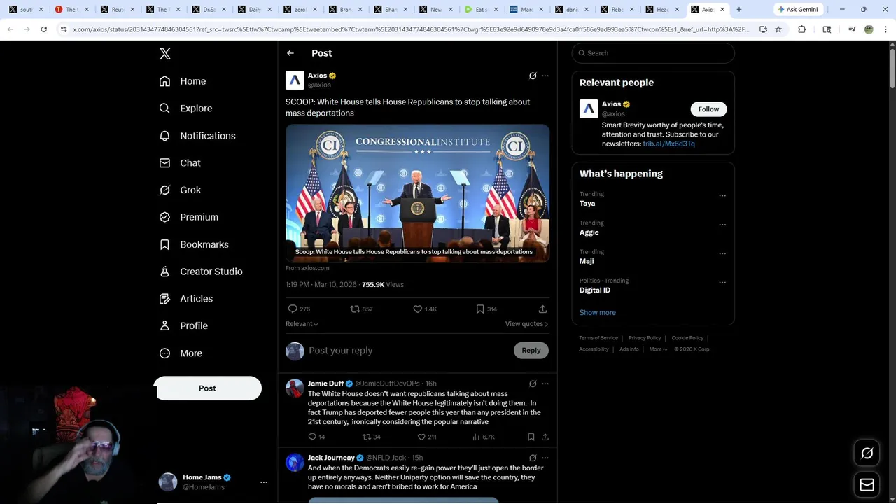This screenshot has width=896, height=504.
Task: Click the back arrow beside Post header
Action: click(290, 53)
